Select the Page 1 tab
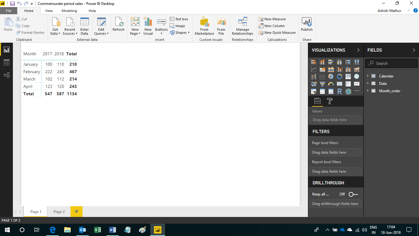419x236 pixels. (x=36, y=211)
